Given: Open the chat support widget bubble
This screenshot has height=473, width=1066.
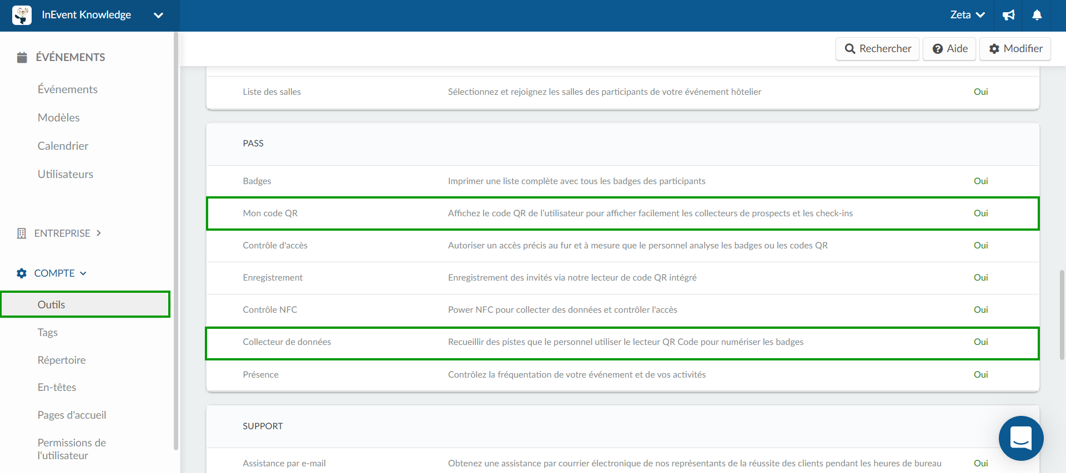Looking at the screenshot, I should [1021, 438].
